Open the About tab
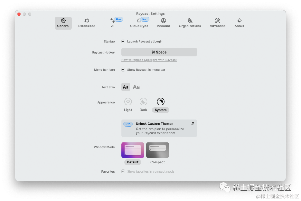301x201 pixels. 239,23
